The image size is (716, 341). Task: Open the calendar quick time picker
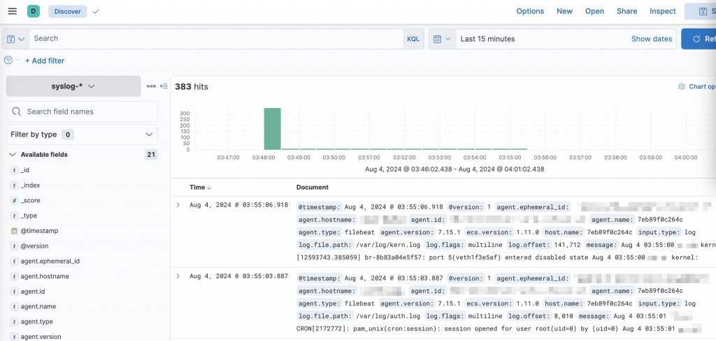(442, 38)
